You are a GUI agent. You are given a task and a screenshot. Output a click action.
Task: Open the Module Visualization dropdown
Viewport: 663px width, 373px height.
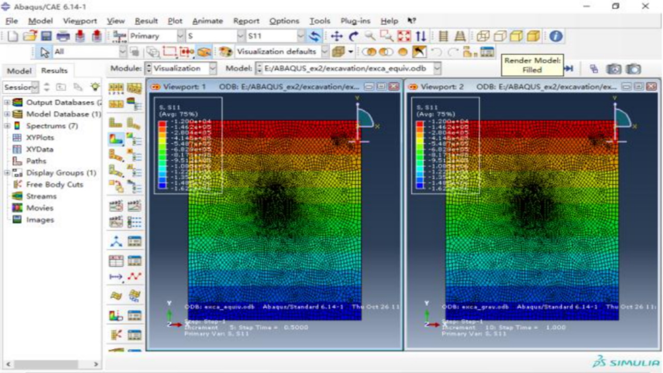click(212, 68)
